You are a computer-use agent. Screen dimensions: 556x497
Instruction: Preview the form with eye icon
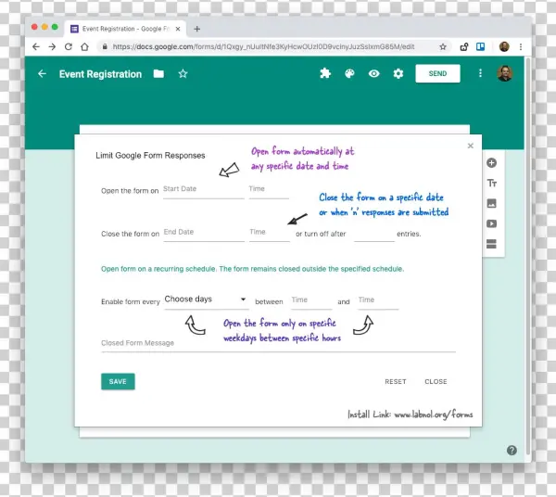[373, 74]
